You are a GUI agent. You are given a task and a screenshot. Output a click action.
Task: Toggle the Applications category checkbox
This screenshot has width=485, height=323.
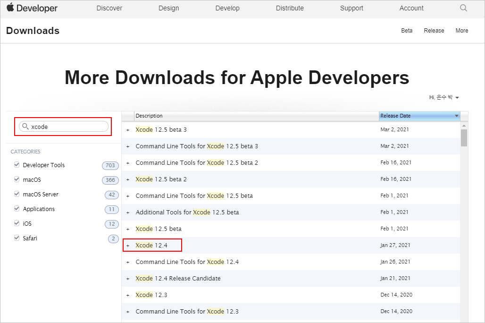(17, 208)
